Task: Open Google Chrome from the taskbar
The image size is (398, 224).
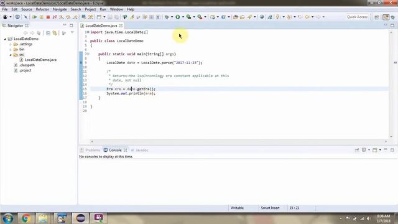Action: [26, 218]
